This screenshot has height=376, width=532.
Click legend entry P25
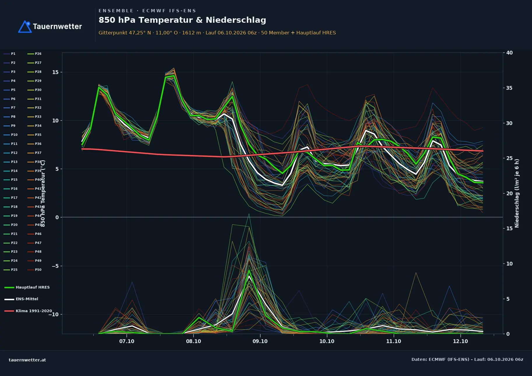click(10, 270)
